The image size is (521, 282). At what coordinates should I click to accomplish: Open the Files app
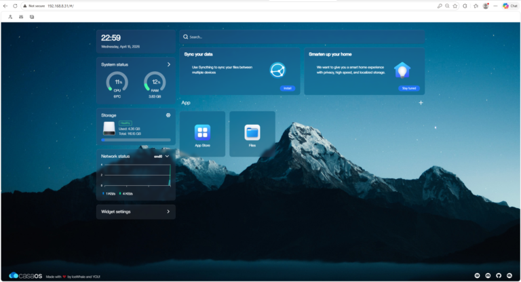(x=252, y=133)
